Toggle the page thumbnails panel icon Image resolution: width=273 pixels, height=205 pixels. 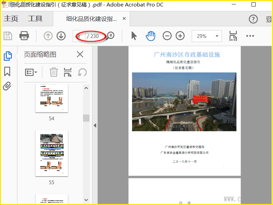(8, 56)
